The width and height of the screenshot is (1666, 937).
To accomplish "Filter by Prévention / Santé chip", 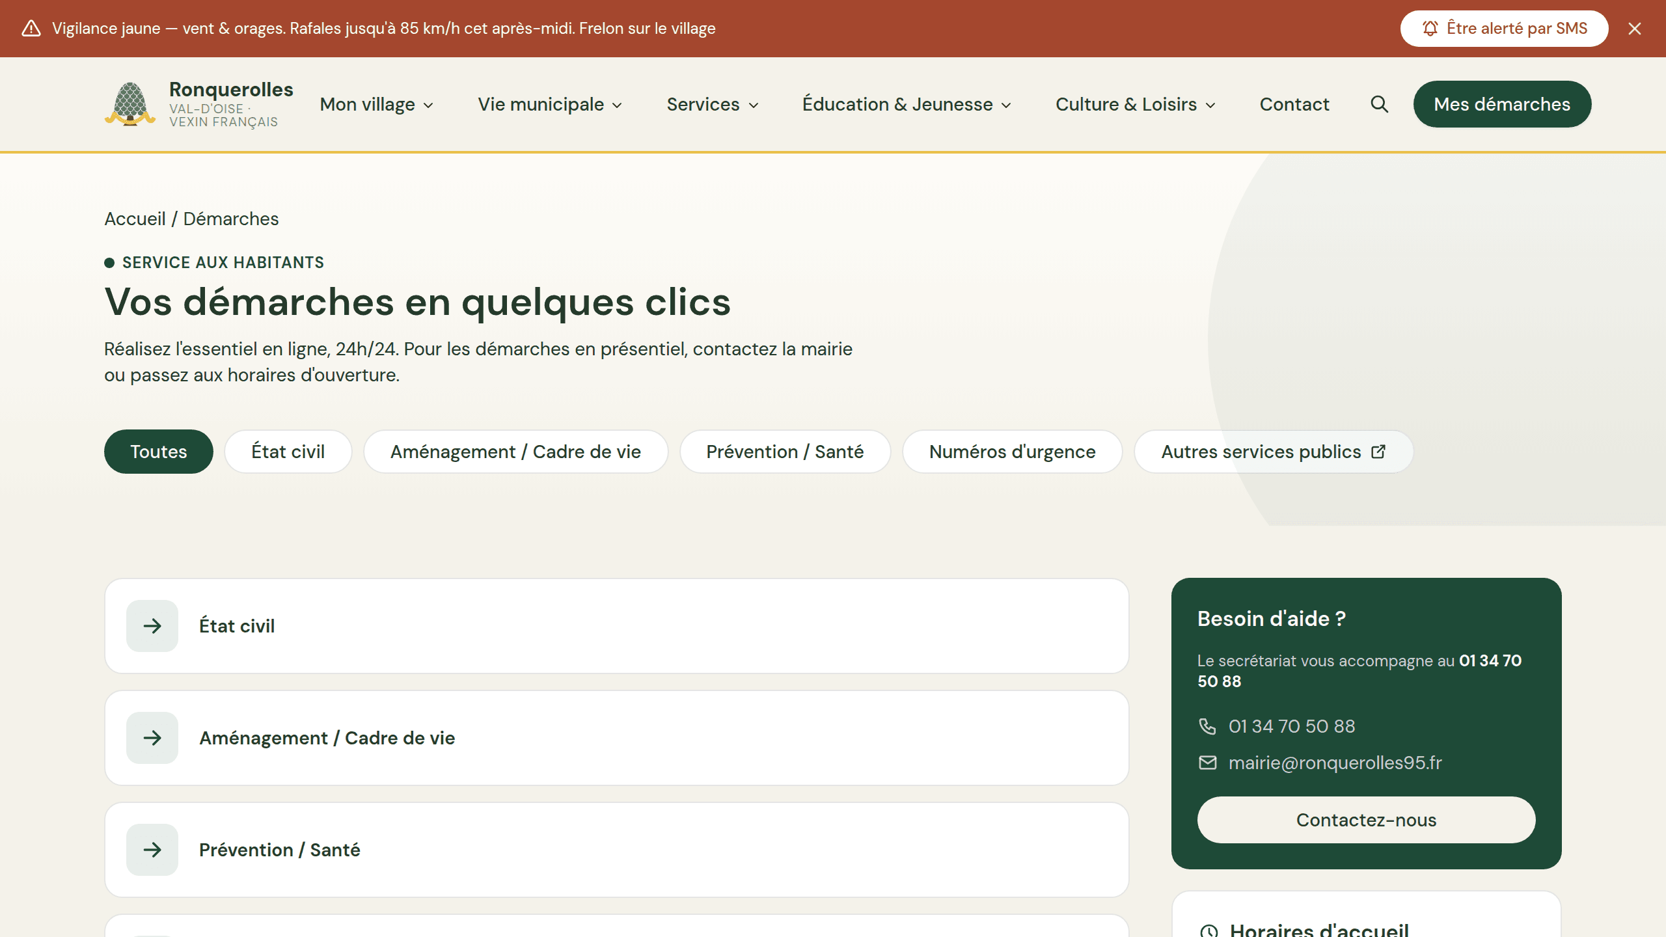I will pos(785,452).
